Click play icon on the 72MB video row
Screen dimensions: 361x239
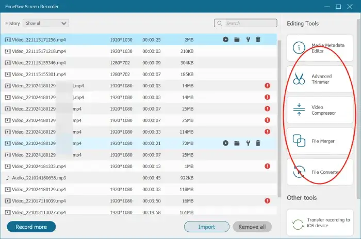coord(226,143)
